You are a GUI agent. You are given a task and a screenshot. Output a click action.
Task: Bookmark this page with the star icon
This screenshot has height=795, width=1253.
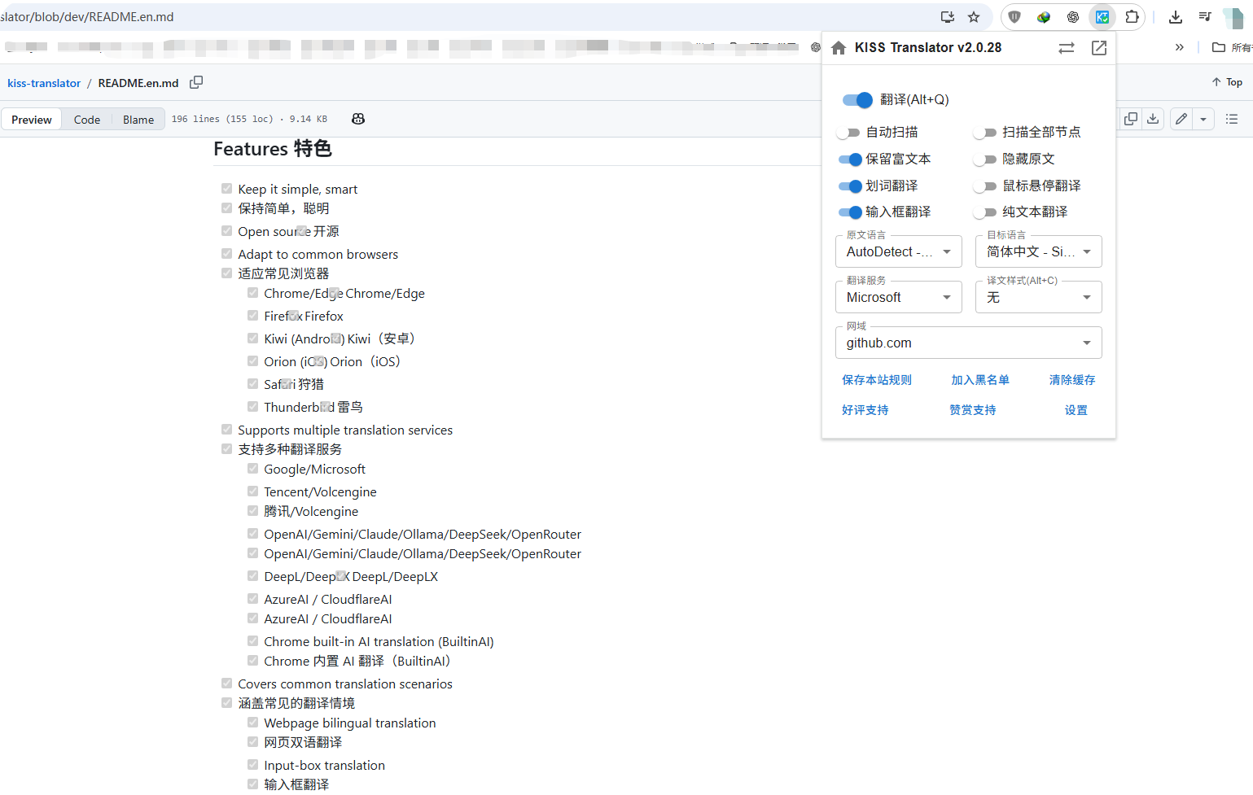point(974,17)
